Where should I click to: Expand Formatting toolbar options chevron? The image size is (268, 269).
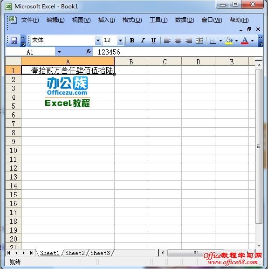[261, 41]
